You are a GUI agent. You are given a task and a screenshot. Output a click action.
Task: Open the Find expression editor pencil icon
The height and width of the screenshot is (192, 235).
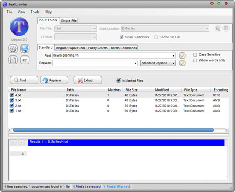182,55
